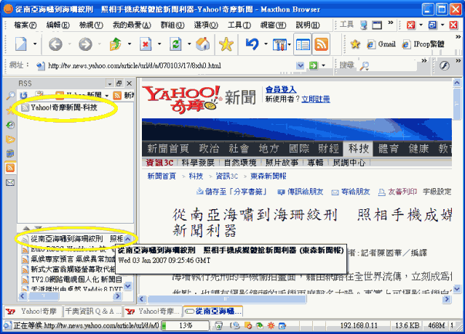
Task: Refresh the page with the green arrows icon
Action: click(x=175, y=44)
